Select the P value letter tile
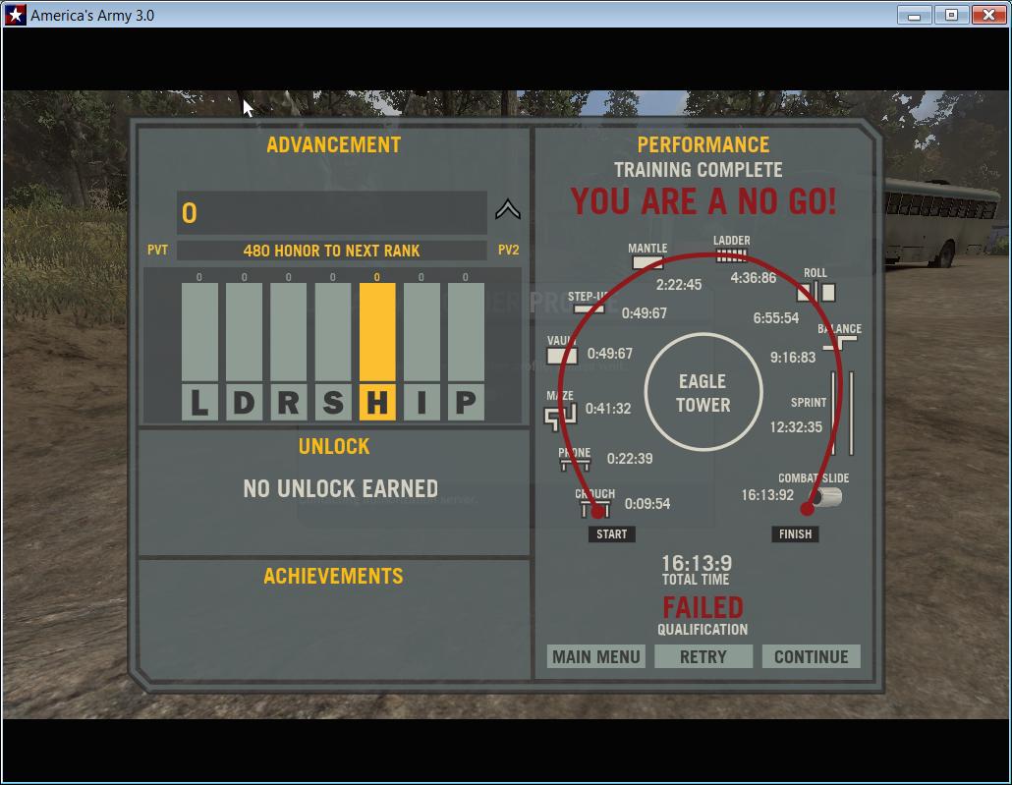Image resolution: width=1012 pixels, height=785 pixels. (x=466, y=402)
